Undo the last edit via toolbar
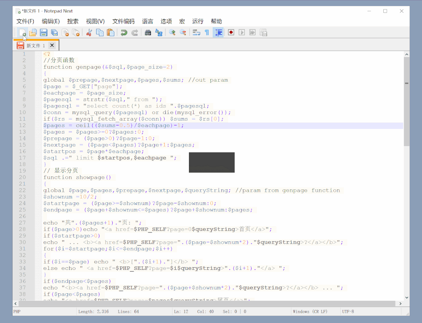The width and height of the screenshot is (422, 323). click(x=124, y=33)
